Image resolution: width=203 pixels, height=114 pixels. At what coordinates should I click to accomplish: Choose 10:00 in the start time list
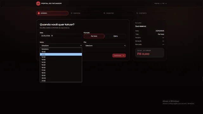[x=61, y=52]
